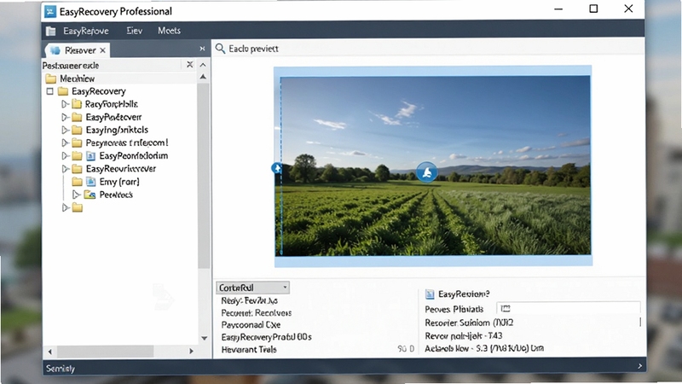682x384 pixels.
Task: Close the left panel using header X
Action: coord(202,49)
